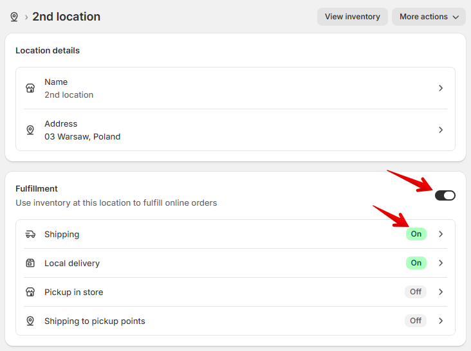Click the Shipping truck icon
The height and width of the screenshot is (351, 471).
[x=30, y=234]
